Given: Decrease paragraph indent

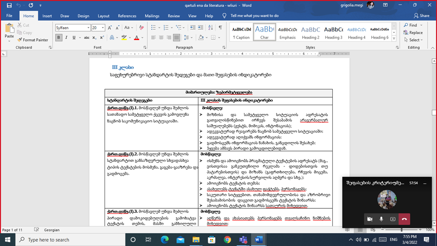Looking at the screenshot, I should [192, 27].
